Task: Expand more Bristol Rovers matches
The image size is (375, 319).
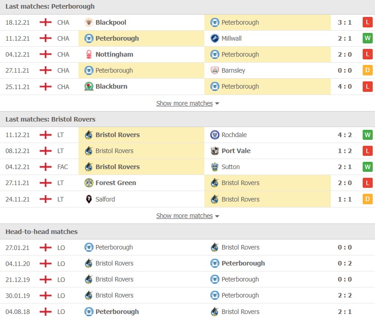Action: pyautogui.click(x=187, y=216)
